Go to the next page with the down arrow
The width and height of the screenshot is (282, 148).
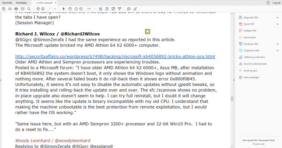[x=43, y=9]
